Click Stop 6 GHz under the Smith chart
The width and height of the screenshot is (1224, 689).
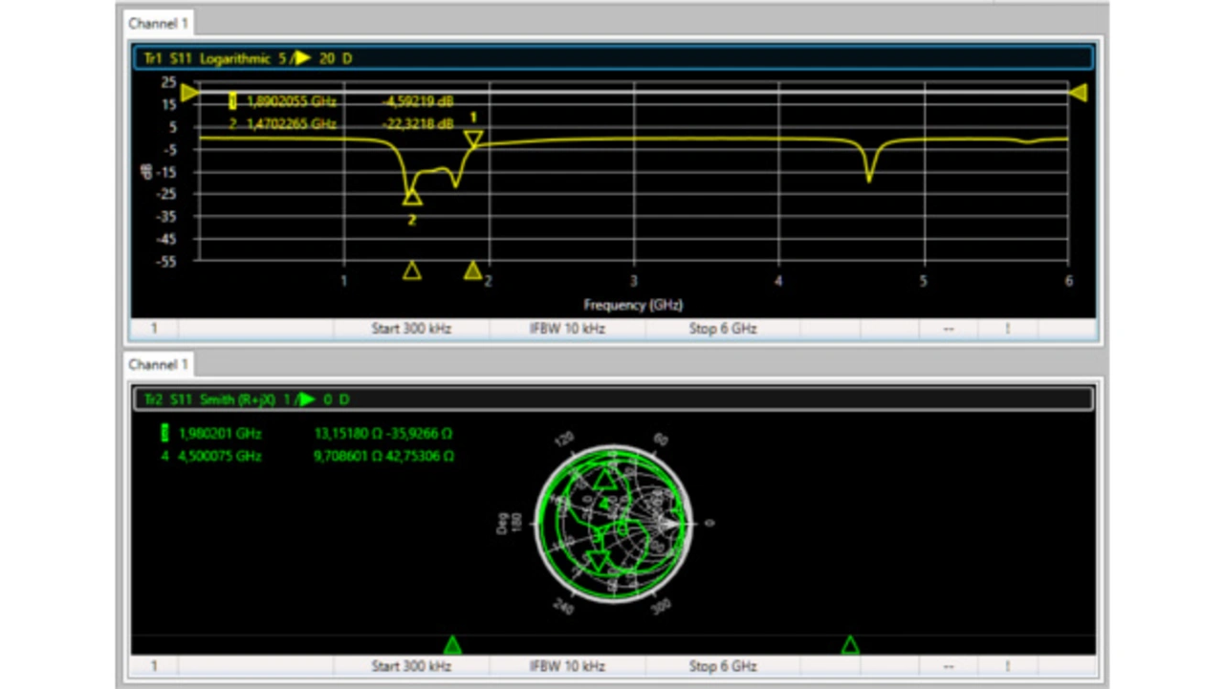(x=722, y=666)
